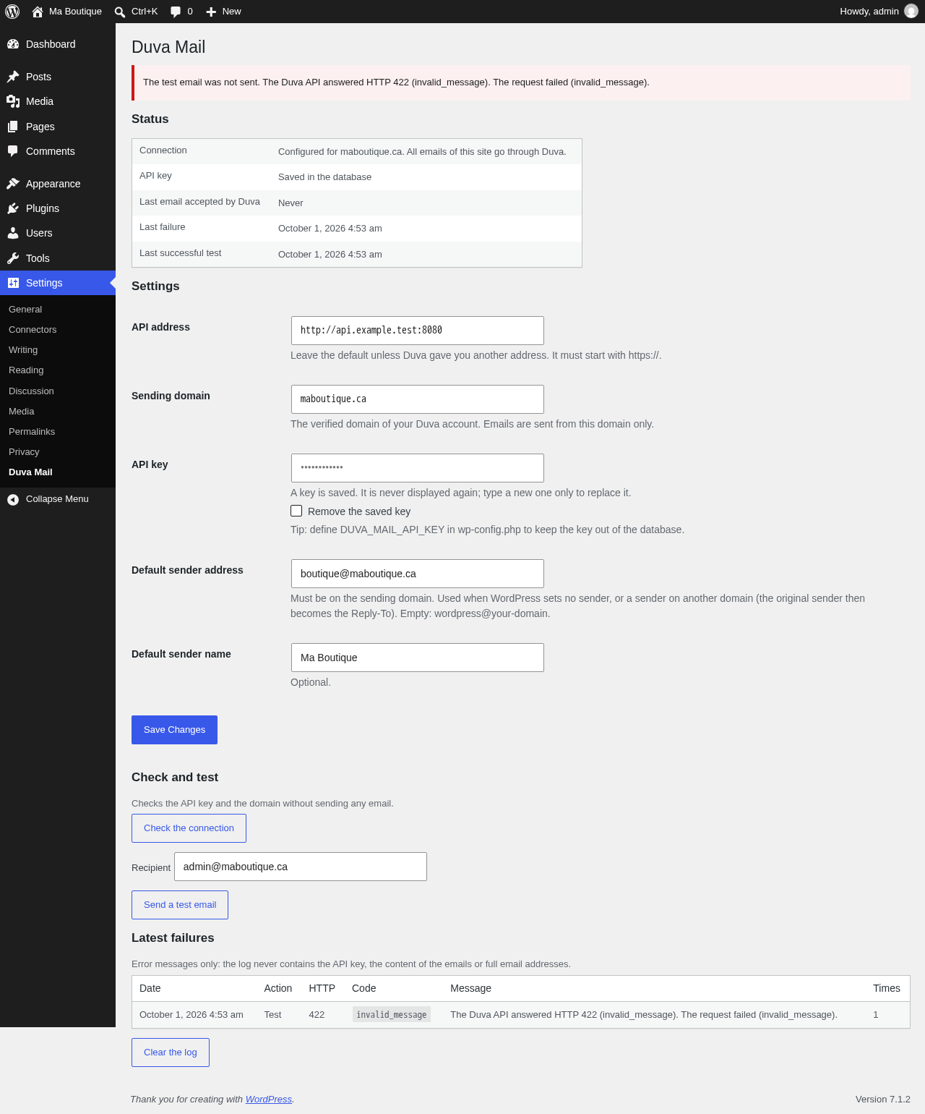Open Connectors settings submenu item
925x1114 pixels.
pos(33,329)
